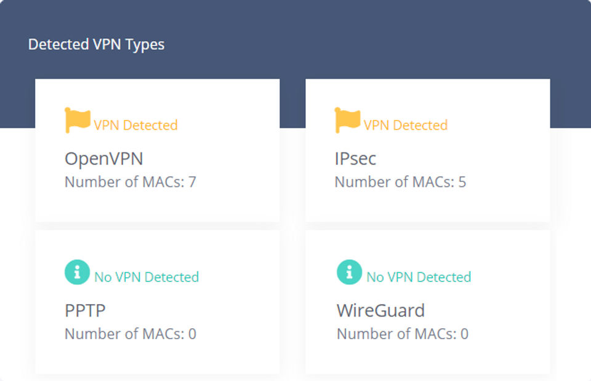Image resolution: width=591 pixels, height=381 pixels.
Task: Click IPsec 'Number of MACs: 5' text
Action: [x=400, y=182]
